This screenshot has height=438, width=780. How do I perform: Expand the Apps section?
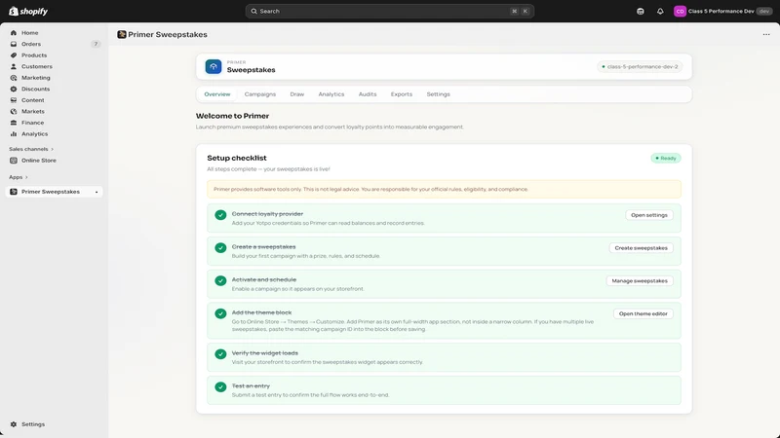pyautogui.click(x=19, y=177)
